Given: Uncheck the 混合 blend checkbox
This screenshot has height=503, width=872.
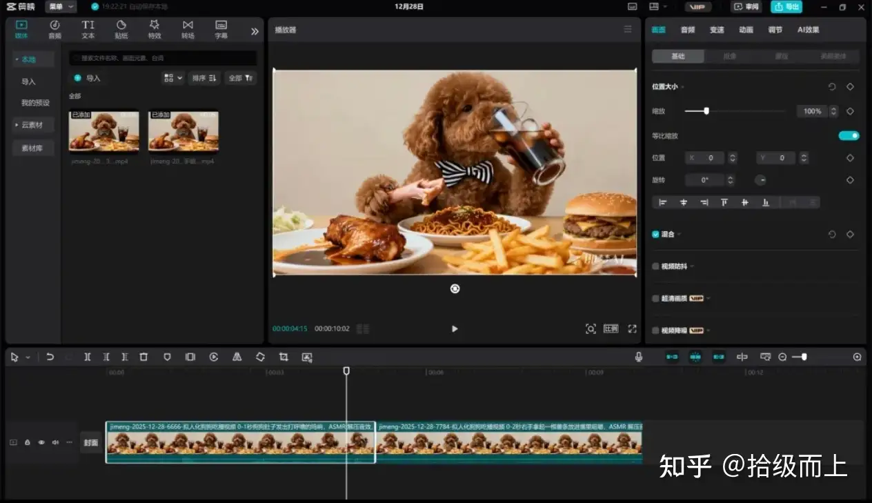Looking at the screenshot, I should (x=655, y=235).
